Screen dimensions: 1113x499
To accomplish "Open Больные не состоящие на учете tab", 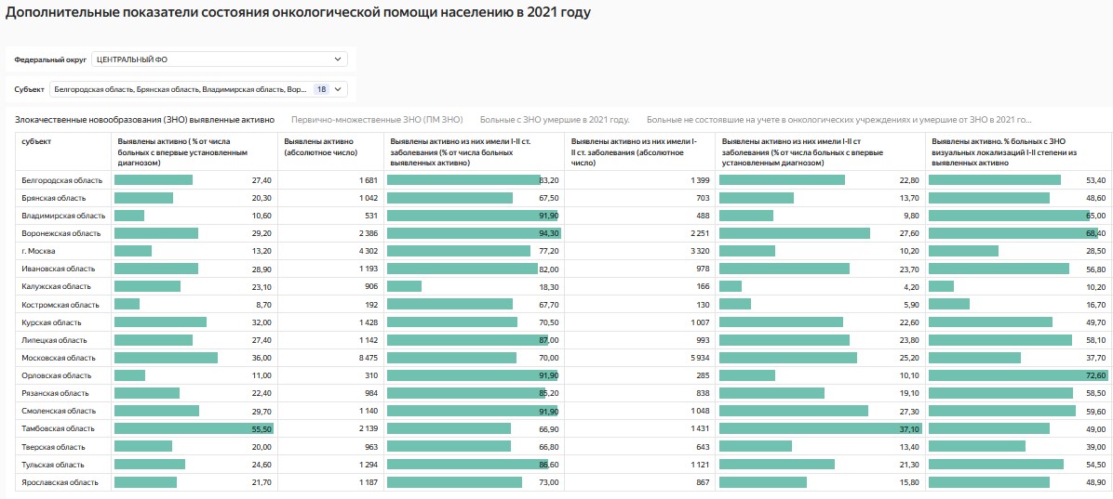I will tap(838, 120).
